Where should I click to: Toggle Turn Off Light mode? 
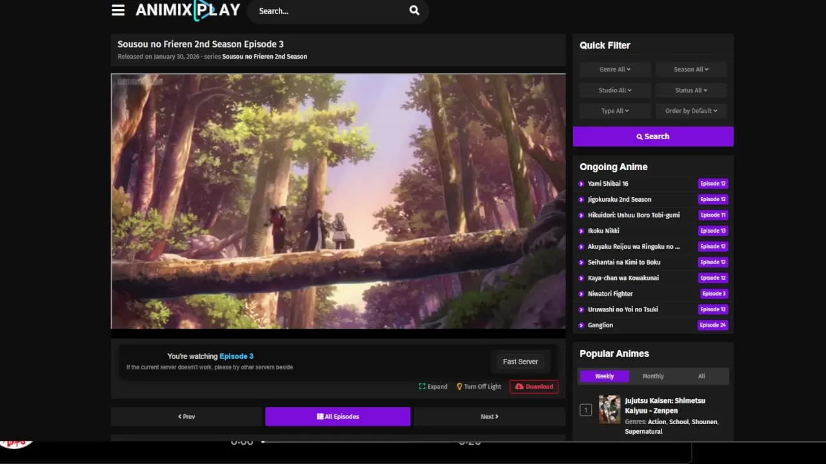coord(479,387)
